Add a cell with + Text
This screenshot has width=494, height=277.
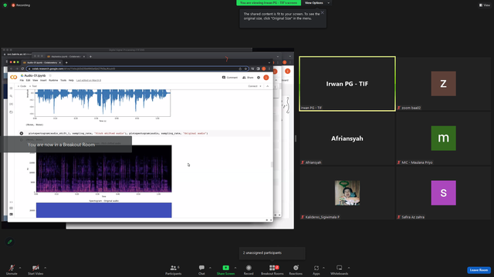(32, 86)
